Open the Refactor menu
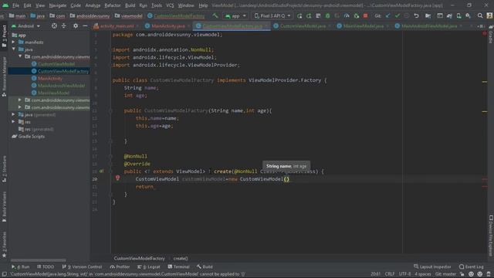 point(113,5)
